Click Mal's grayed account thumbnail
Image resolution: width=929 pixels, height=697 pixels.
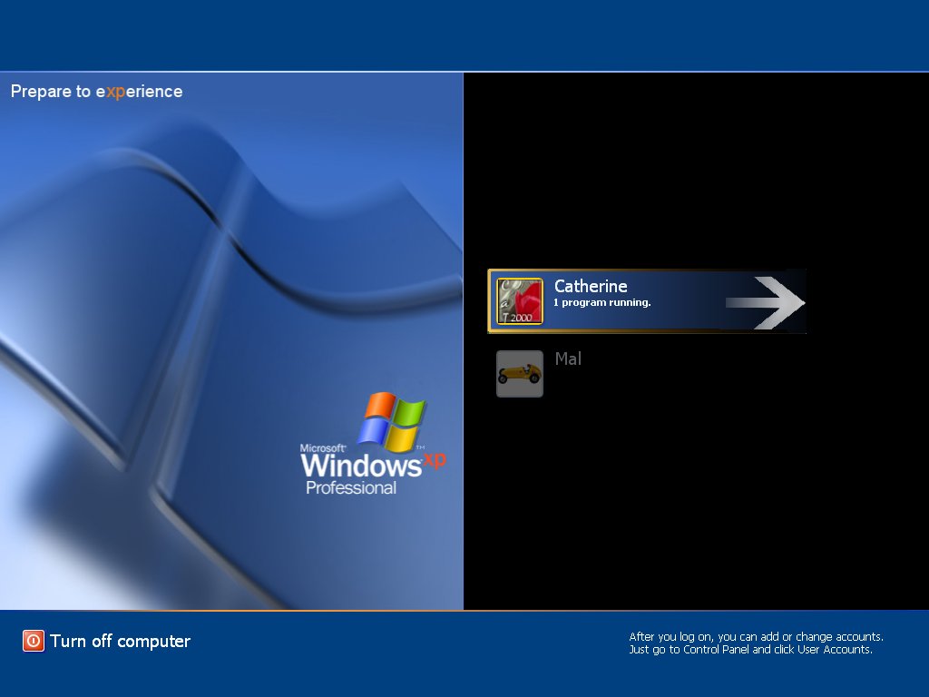click(519, 373)
